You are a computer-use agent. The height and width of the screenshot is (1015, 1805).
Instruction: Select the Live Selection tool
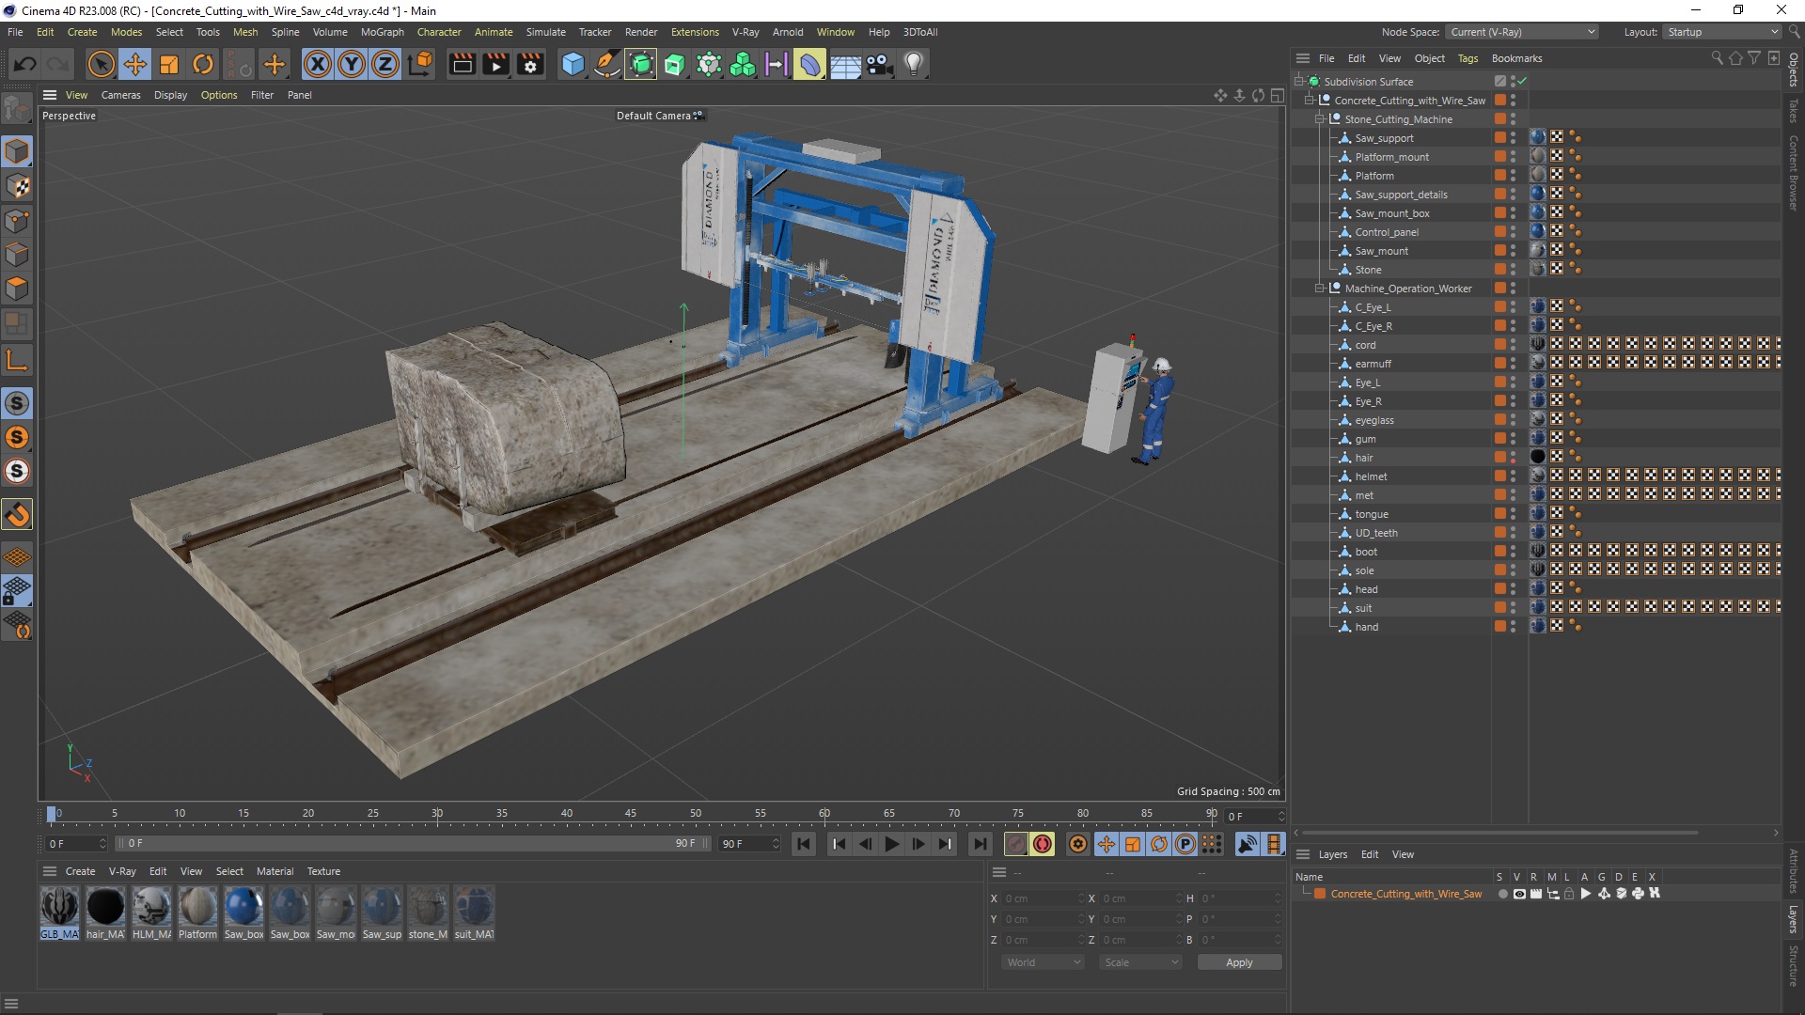(x=101, y=64)
